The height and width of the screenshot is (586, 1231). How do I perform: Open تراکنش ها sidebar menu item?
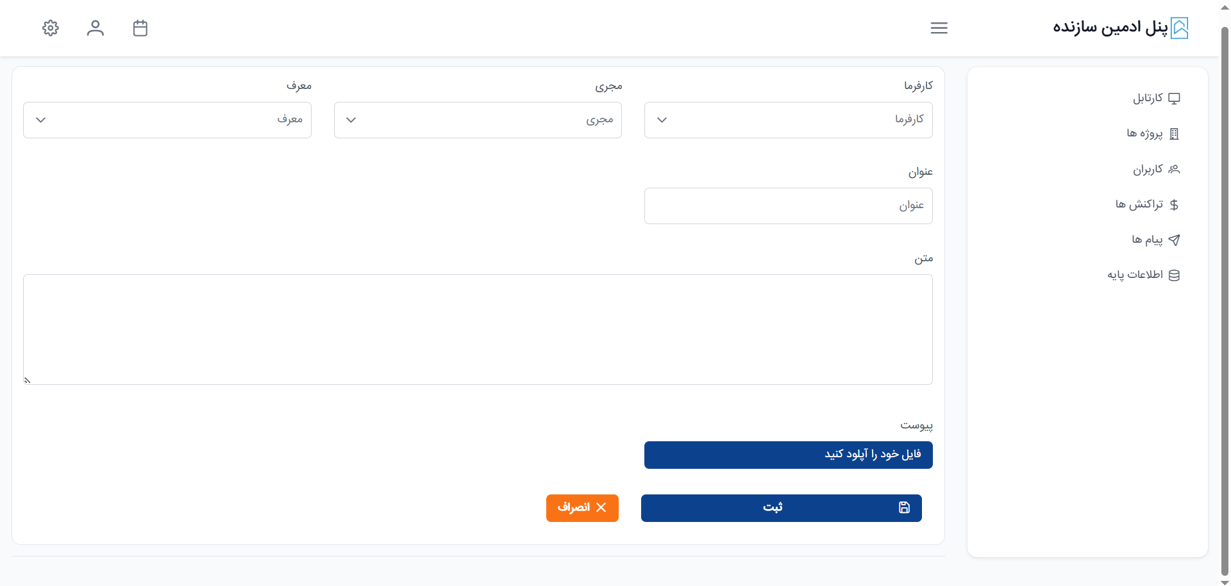tap(1139, 205)
